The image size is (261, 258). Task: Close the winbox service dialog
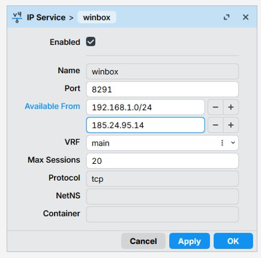point(245,17)
